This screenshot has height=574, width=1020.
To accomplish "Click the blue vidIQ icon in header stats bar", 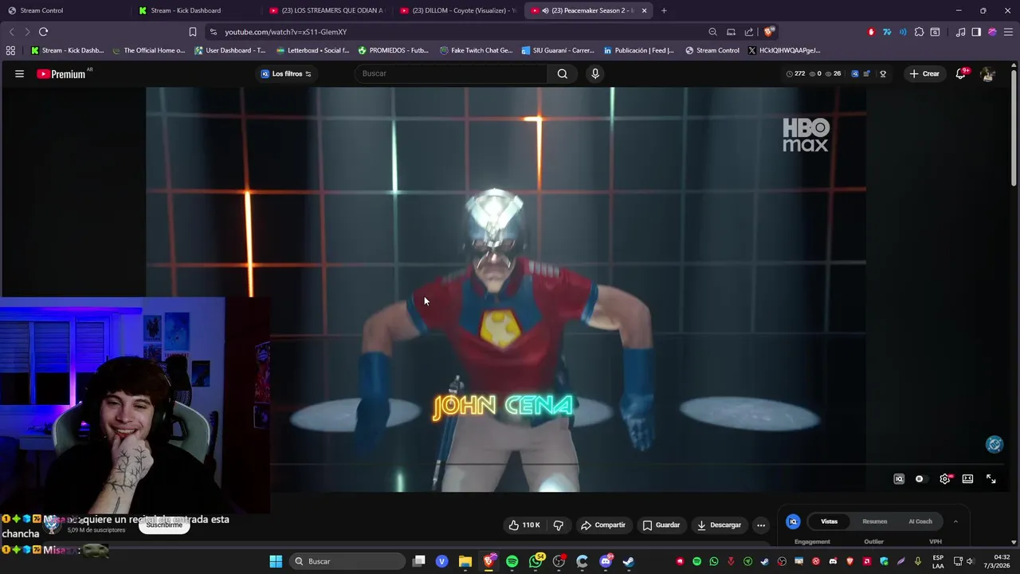I will point(855,73).
